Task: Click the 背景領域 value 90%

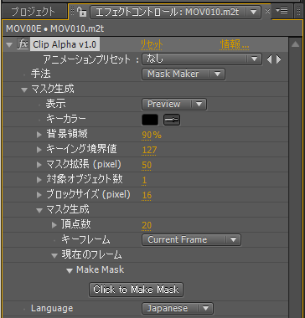Action: tap(152, 136)
